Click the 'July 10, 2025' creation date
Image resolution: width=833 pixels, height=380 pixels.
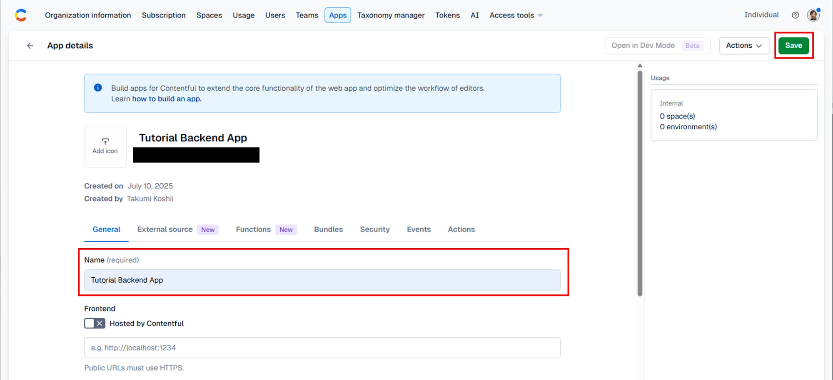point(150,186)
